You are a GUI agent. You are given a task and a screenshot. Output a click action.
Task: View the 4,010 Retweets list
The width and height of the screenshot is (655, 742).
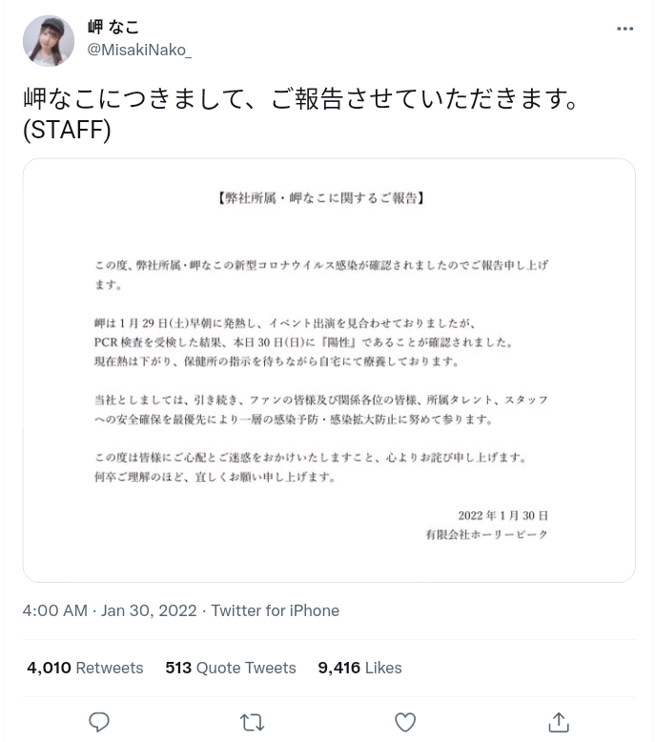[x=85, y=668]
